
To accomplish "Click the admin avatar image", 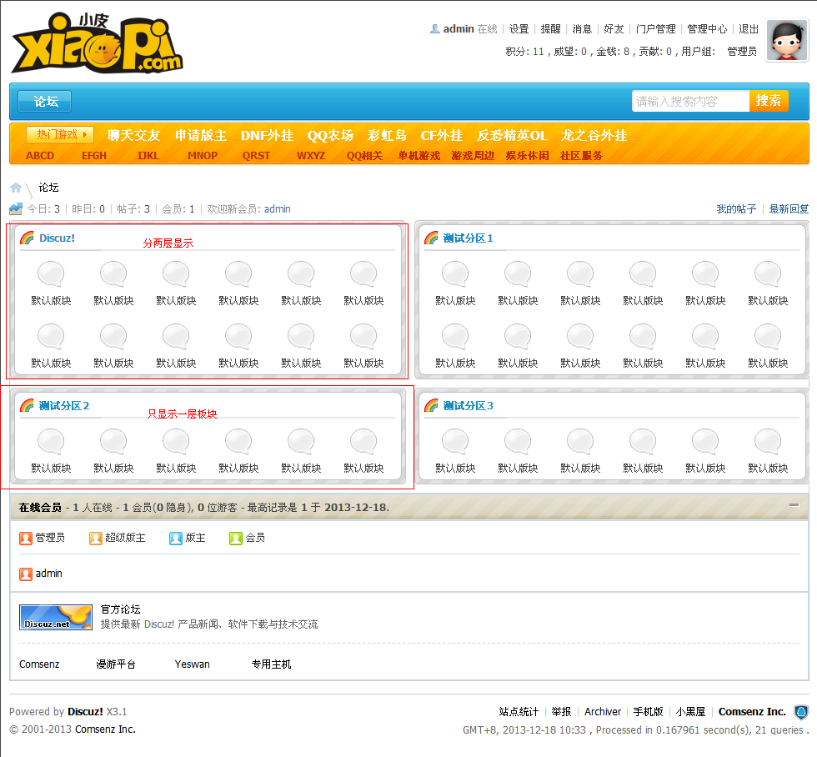I will [x=787, y=40].
